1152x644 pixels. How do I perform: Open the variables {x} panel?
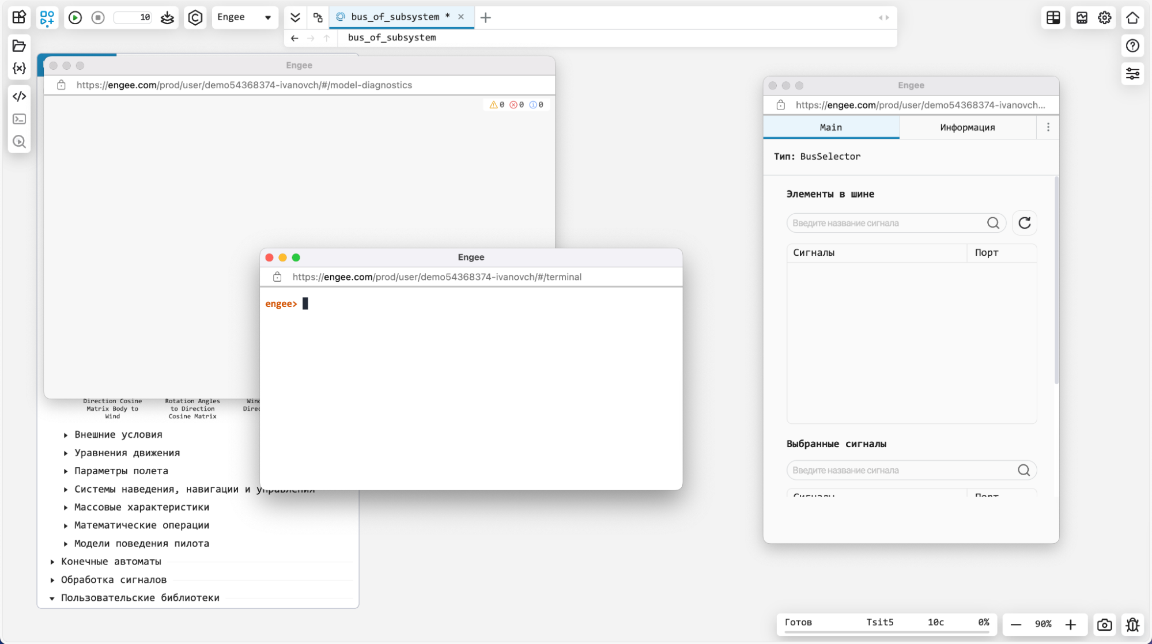click(19, 69)
